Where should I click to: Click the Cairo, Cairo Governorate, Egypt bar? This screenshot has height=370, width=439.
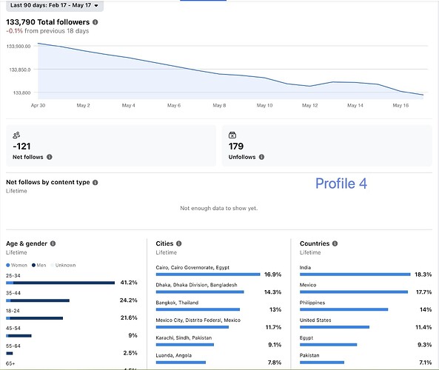208,275
